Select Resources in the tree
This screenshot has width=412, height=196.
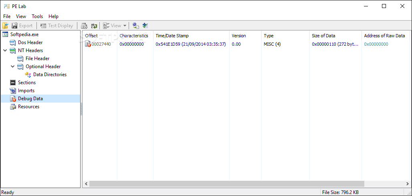click(28, 107)
